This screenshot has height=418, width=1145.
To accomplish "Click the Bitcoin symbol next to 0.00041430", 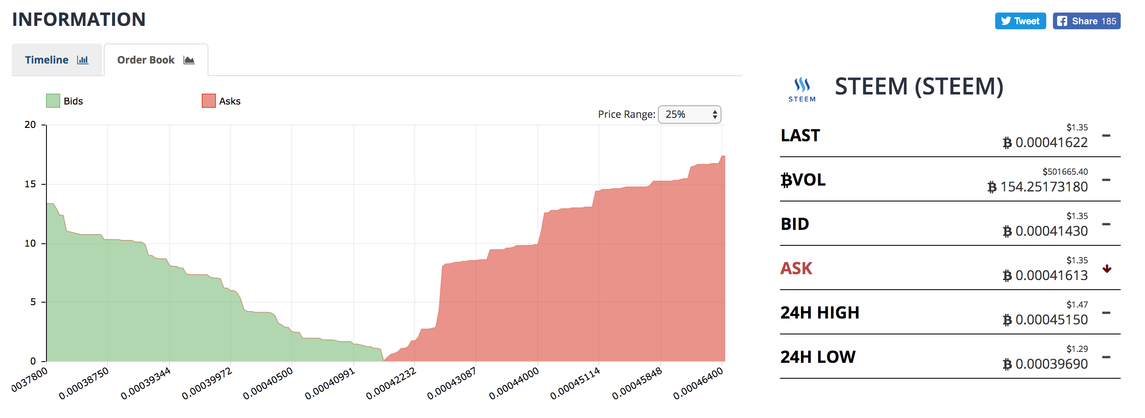I will coord(1007,231).
